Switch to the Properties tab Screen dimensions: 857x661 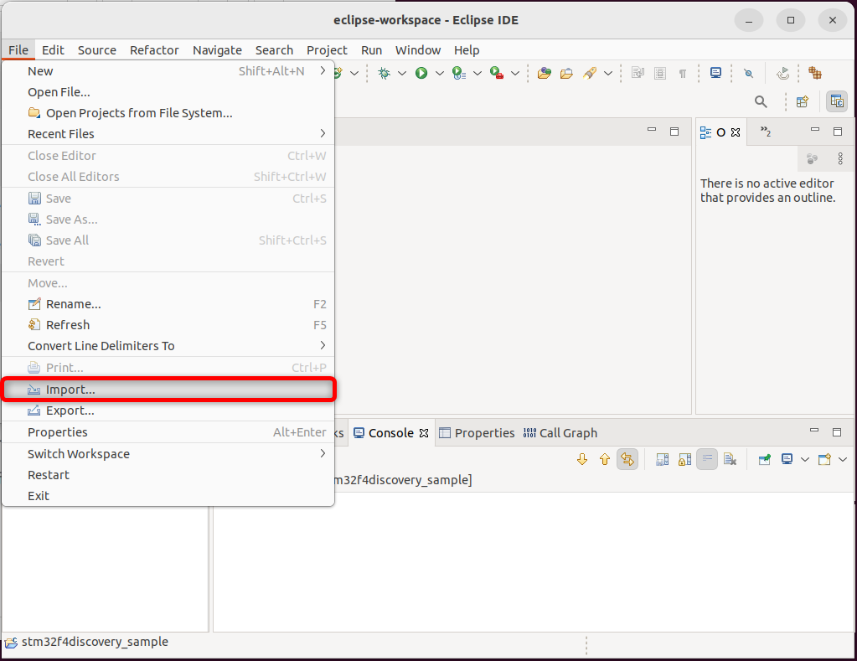coord(478,432)
